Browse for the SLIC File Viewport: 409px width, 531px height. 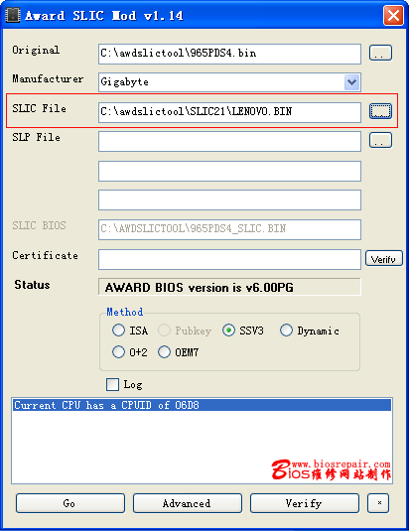380,111
